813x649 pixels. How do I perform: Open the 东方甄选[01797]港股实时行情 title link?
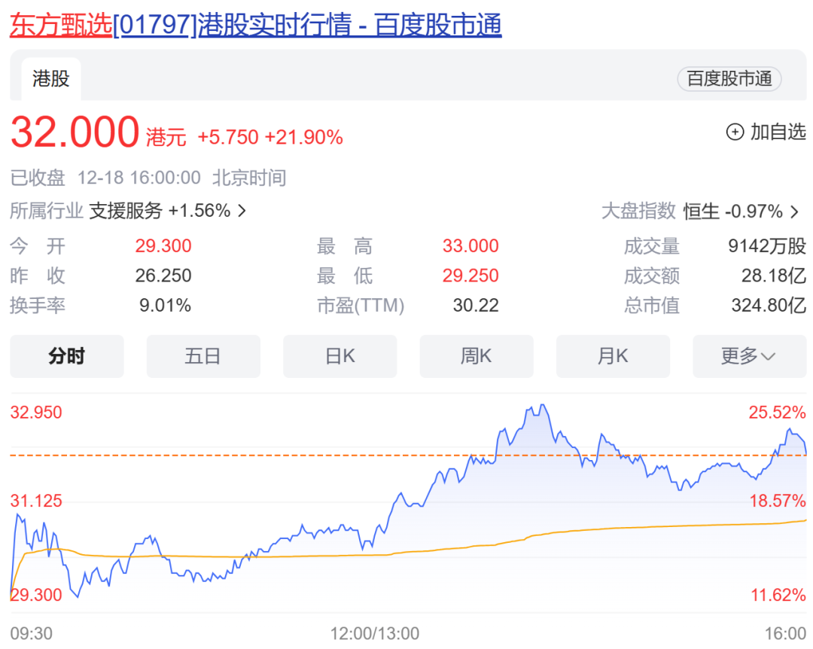[256, 25]
